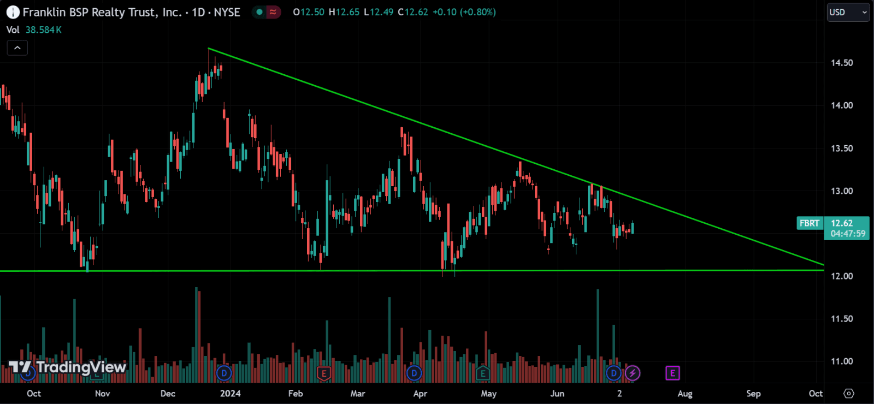This screenshot has width=874, height=404.
Task: Click the Franklin BSP Realty Trust title text
Action: point(102,12)
